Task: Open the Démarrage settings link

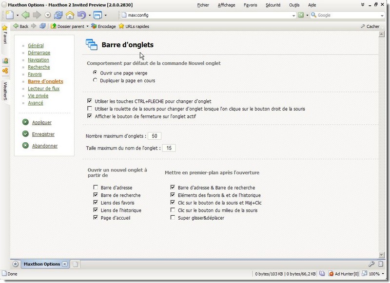Action: point(39,53)
